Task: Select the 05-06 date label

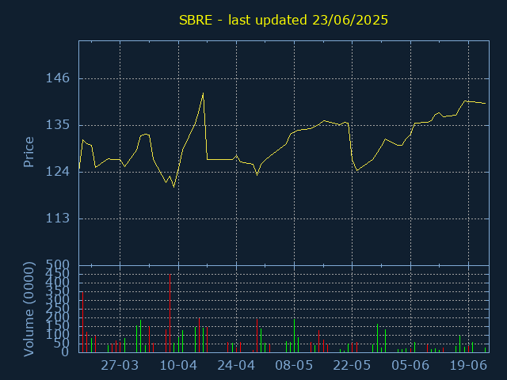Action: pyautogui.click(x=410, y=366)
